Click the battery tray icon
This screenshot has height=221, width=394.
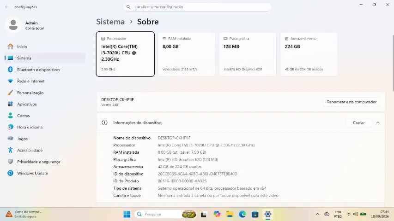tap(363, 214)
